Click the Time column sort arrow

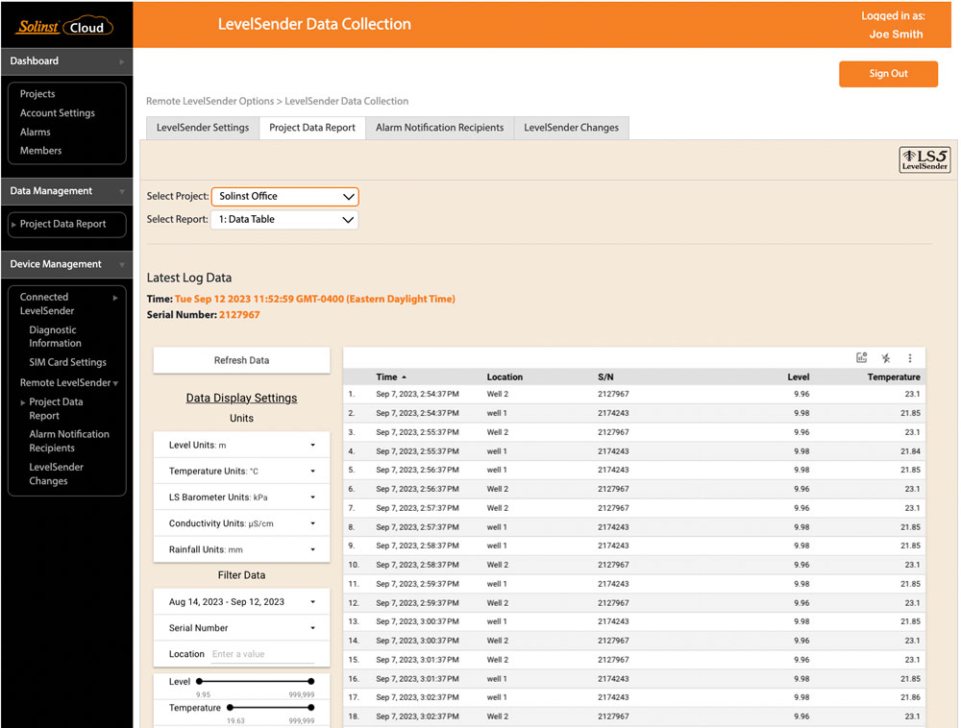[x=404, y=377]
